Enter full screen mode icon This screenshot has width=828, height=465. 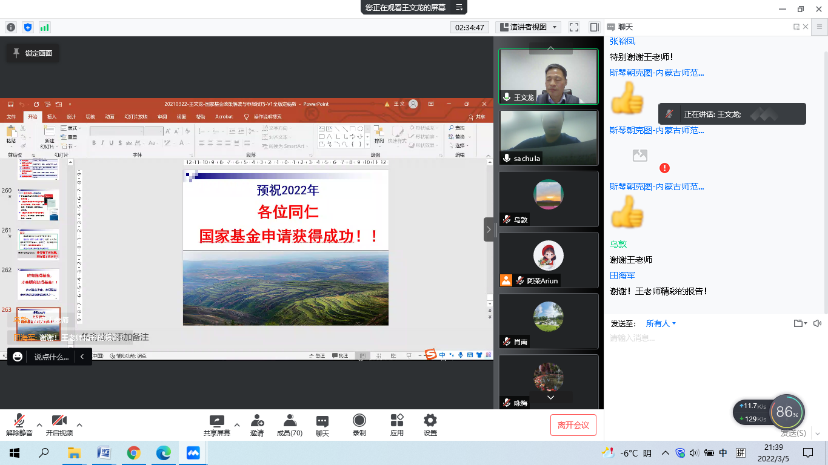click(574, 27)
